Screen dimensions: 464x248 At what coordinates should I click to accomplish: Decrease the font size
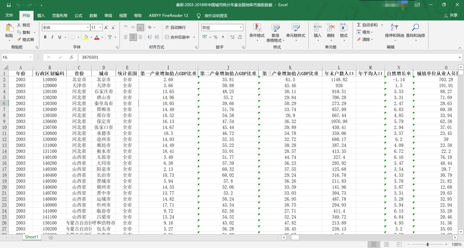(113, 27)
